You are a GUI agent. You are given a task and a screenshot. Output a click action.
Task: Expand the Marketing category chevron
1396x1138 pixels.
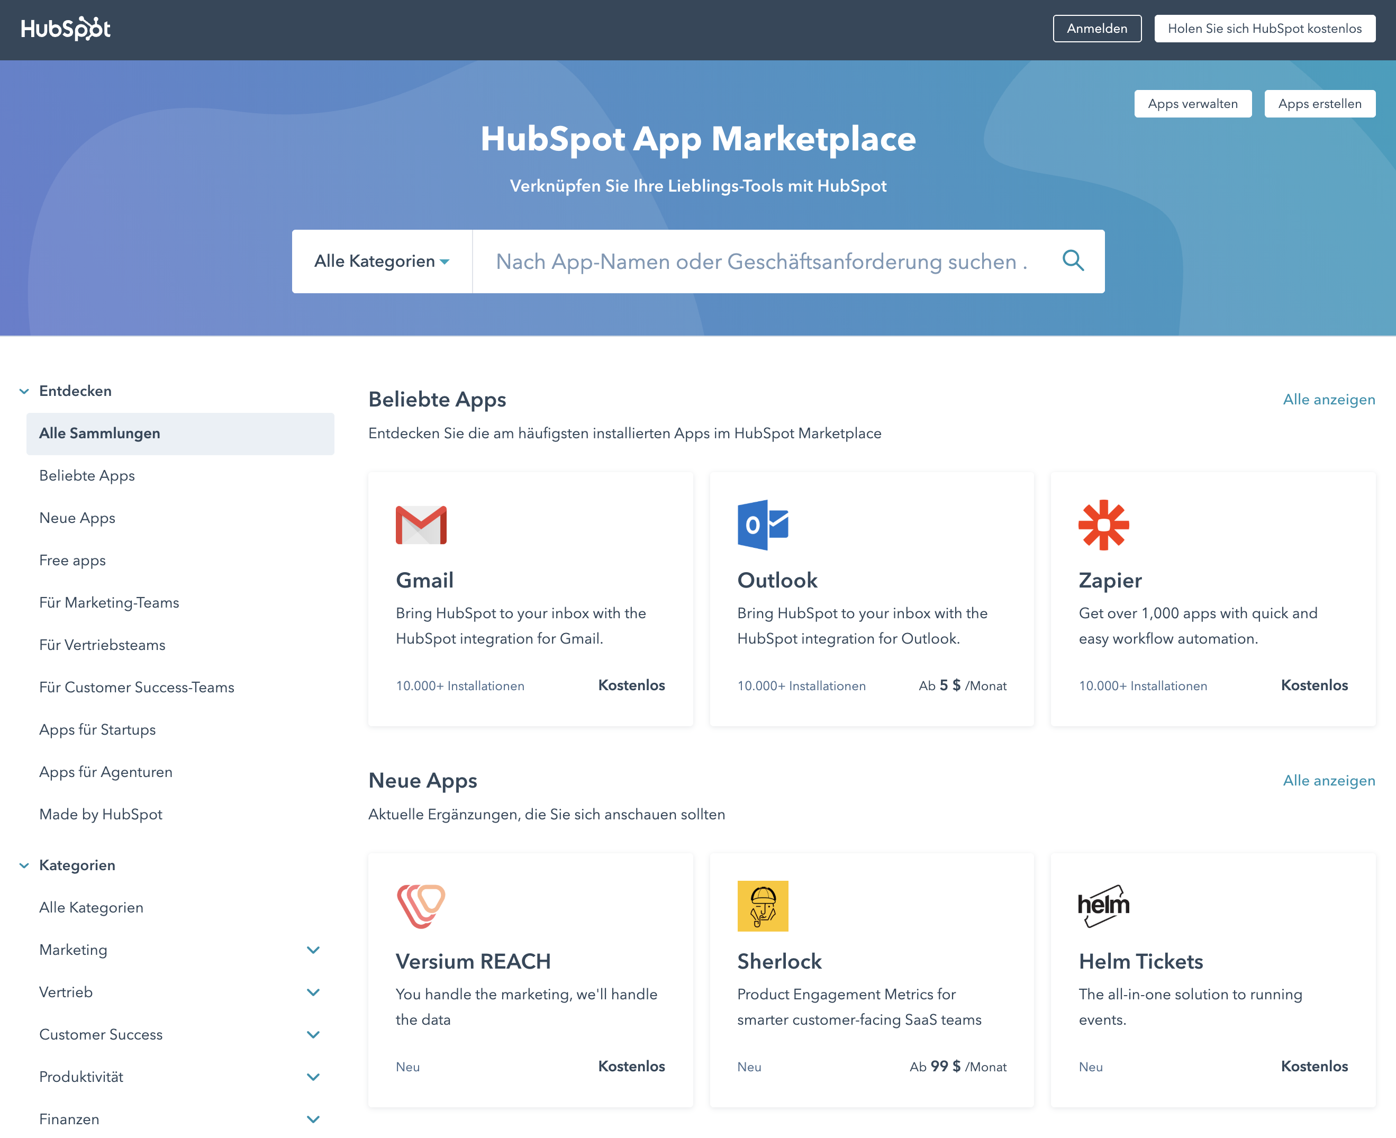tap(313, 950)
